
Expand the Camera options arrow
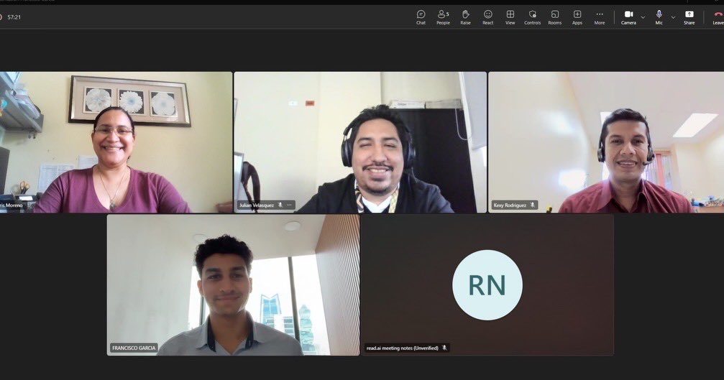[x=643, y=17]
